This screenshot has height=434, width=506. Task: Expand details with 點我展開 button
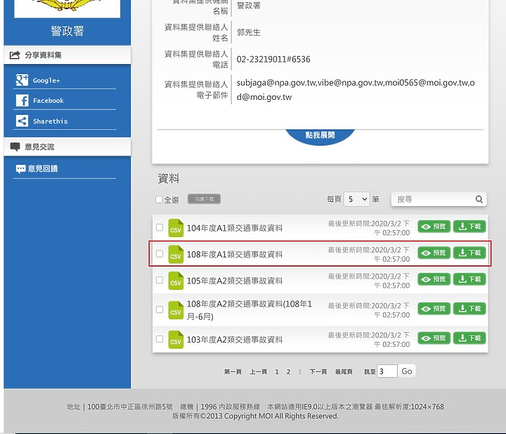[x=320, y=136]
